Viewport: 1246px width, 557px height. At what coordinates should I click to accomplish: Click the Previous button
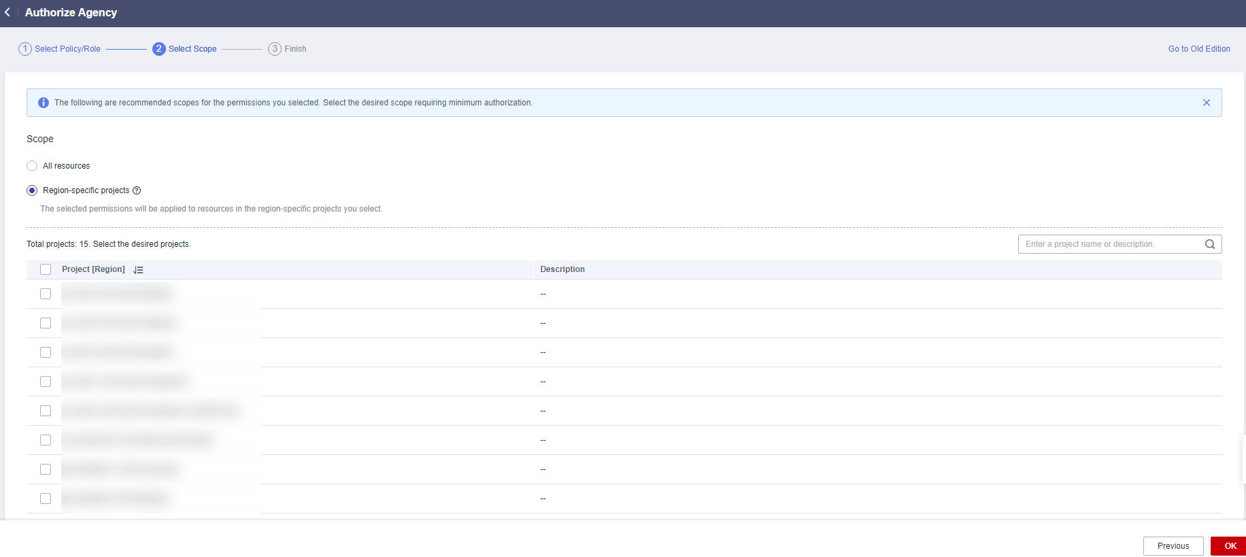[1173, 546]
